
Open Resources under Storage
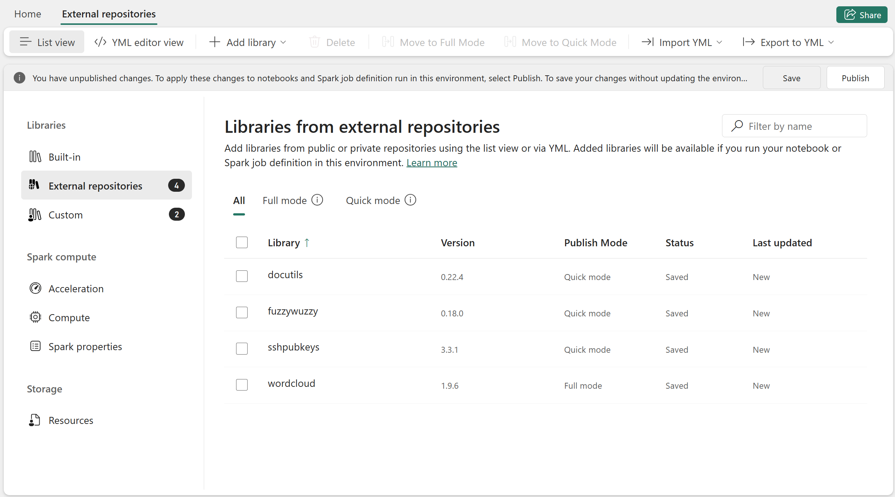point(71,420)
